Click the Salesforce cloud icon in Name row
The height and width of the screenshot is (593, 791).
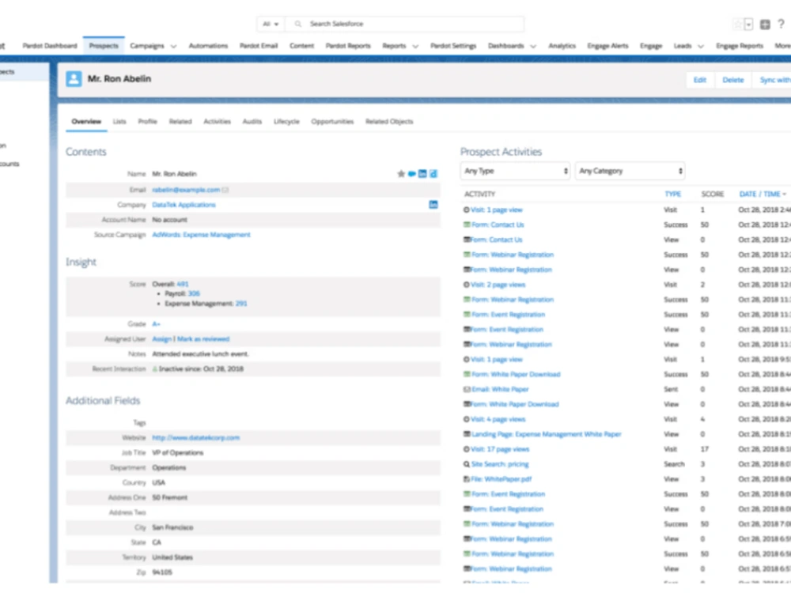point(412,174)
